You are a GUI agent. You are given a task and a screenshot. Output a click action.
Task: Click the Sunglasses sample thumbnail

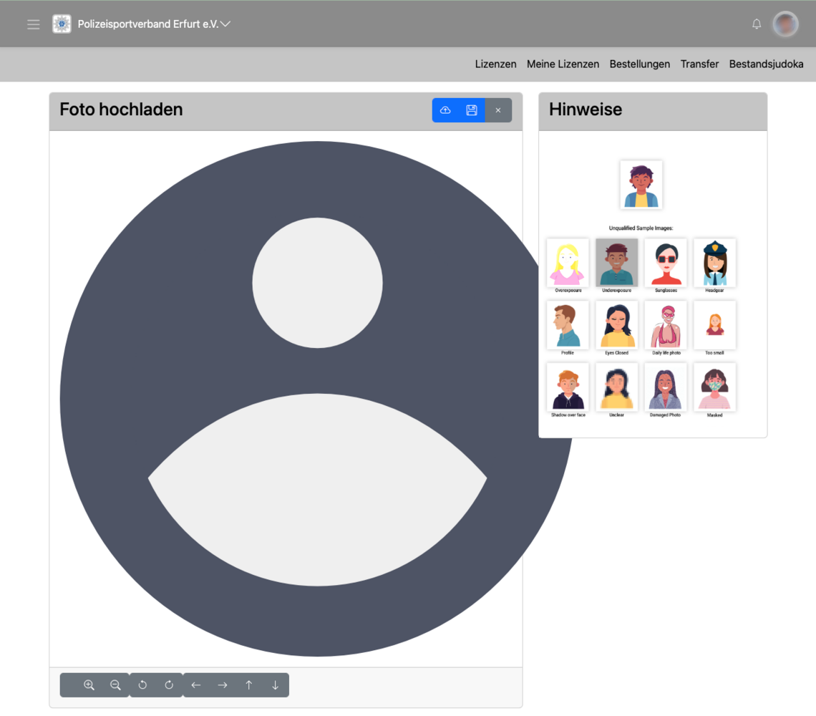666,263
